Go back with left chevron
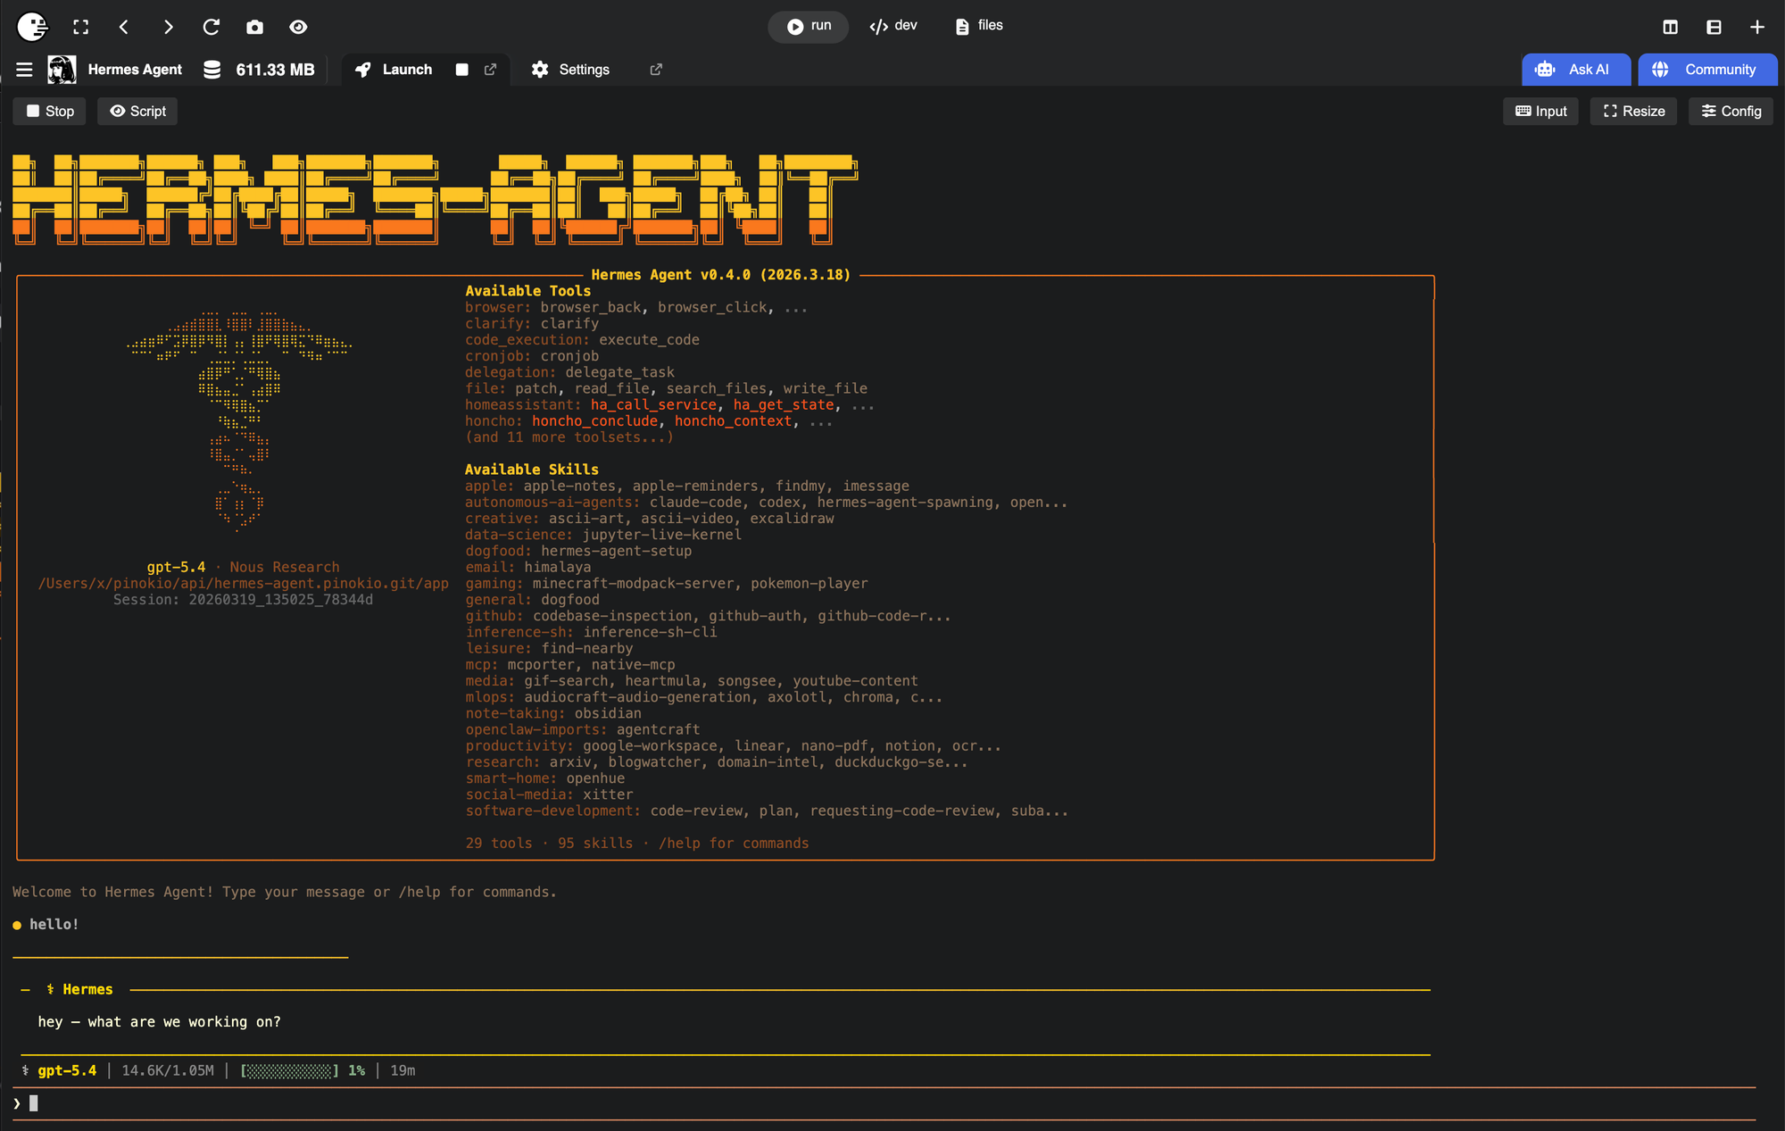 click(x=124, y=27)
